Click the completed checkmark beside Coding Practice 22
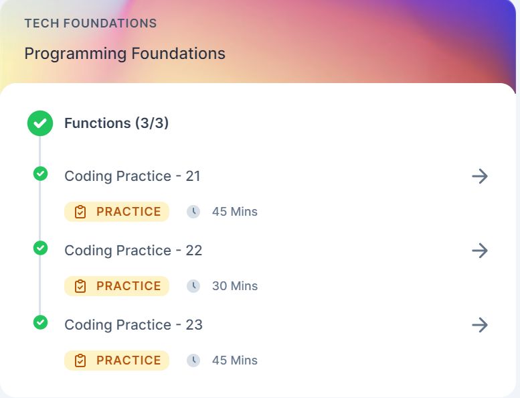This screenshot has width=520, height=398. 40,248
